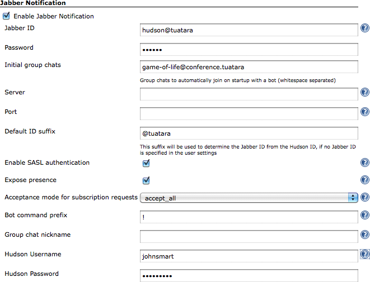370x282 pixels.
Task: Toggle the Enable SASL authentication checkbox
Action: point(146,163)
